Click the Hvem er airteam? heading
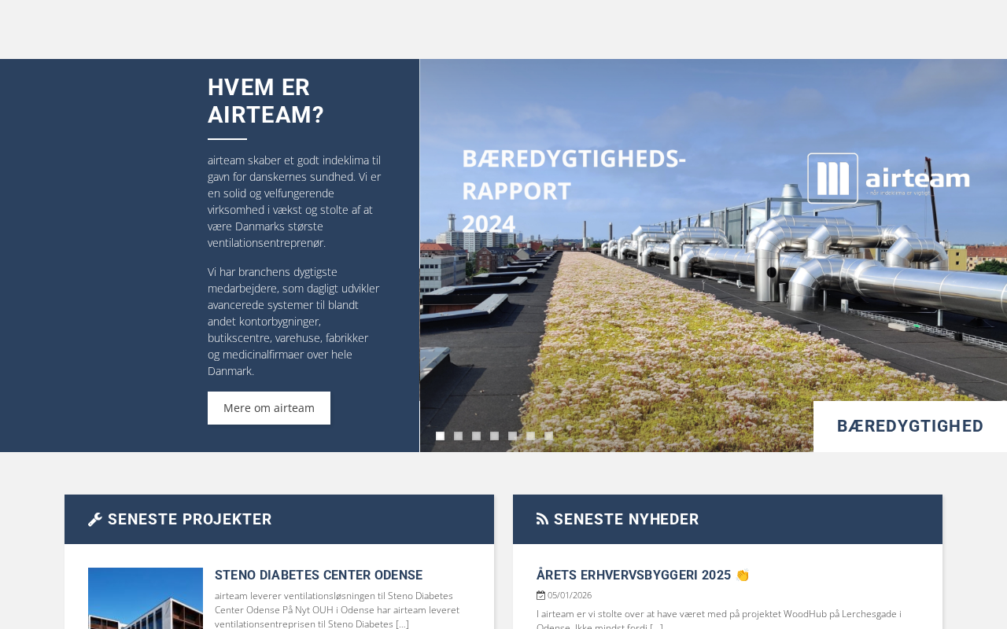The height and width of the screenshot is (629, 1007). point(266,101)
